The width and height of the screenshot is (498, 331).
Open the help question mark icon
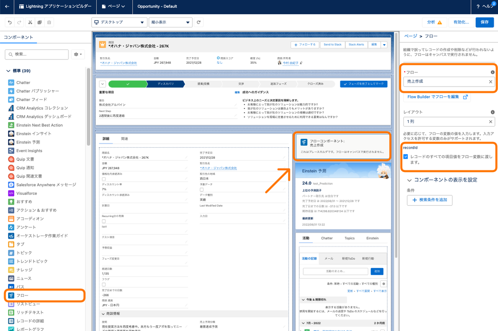(x=478, y=6)
